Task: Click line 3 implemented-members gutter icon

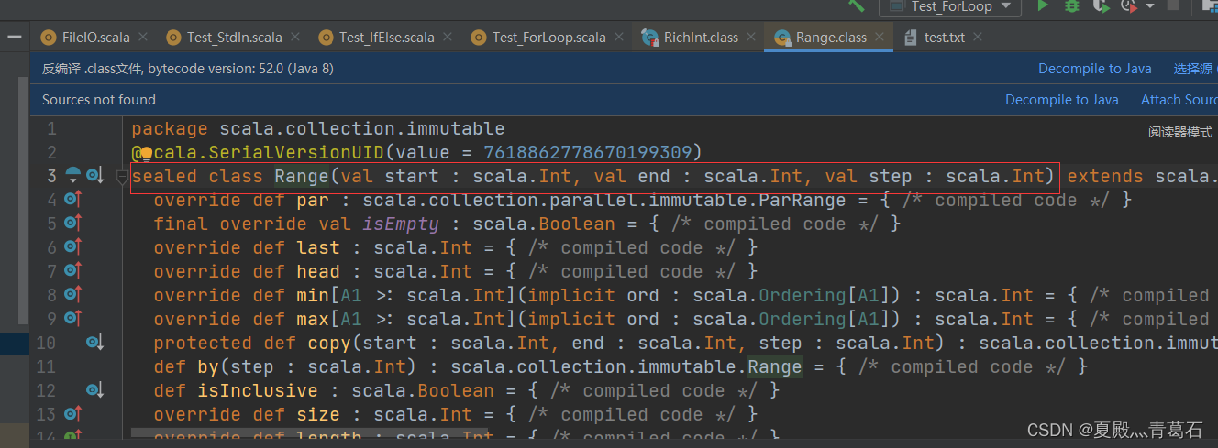Action: (x=94, y=175)
